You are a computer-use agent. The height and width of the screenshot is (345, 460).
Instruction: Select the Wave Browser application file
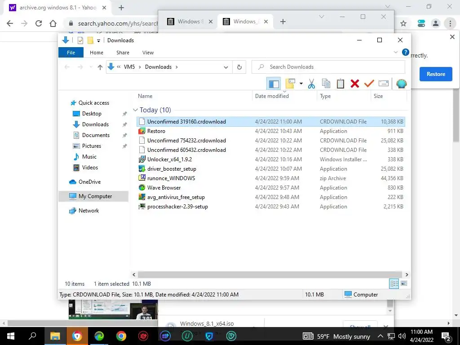pyautogui.click(x=271, y=188)
